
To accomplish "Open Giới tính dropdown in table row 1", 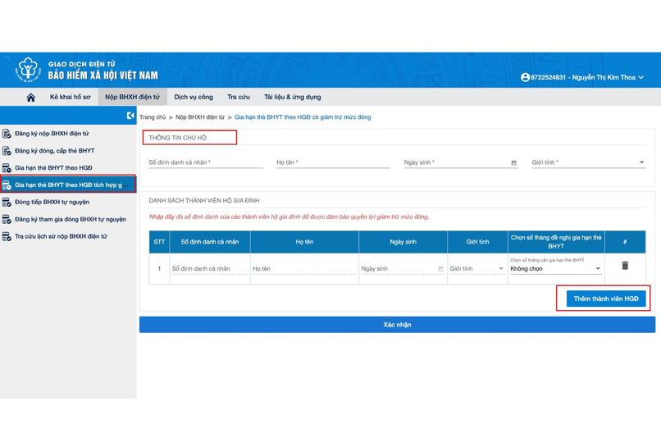I will coord(476,269).
